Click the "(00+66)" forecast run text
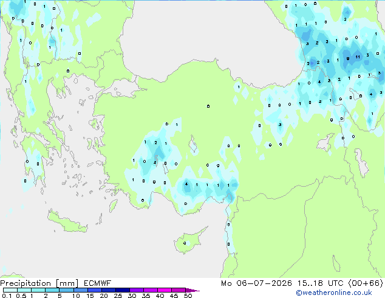Viewport: 385px width, 298px height. [x=366, y=283]
